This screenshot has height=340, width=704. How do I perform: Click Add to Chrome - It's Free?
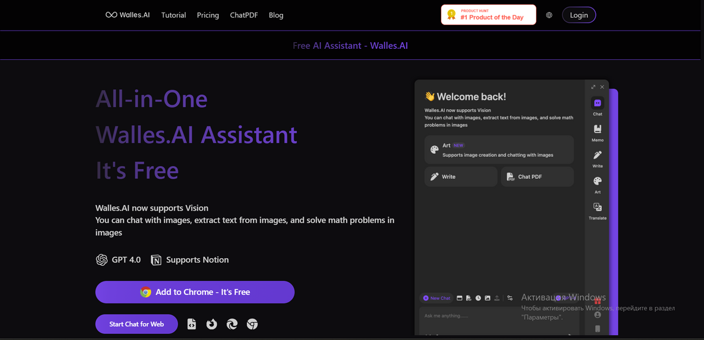point(195,292)
